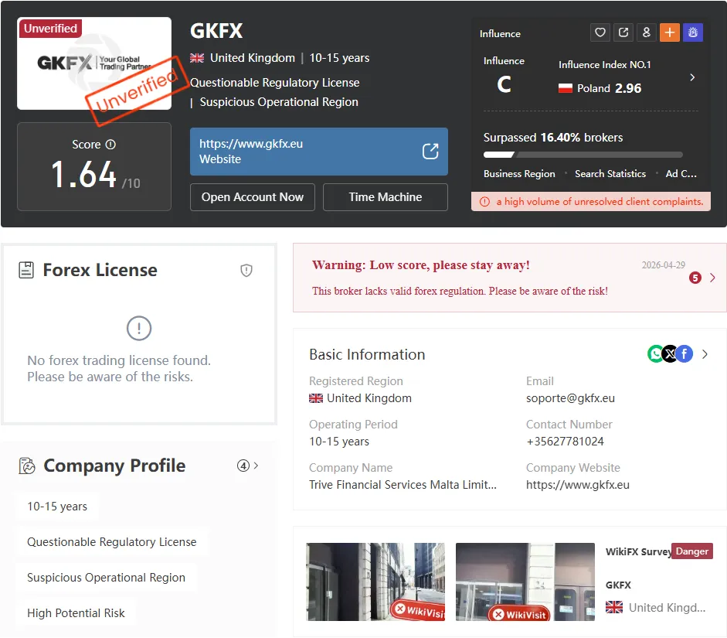Viewport: 727px width, 638px height.
Task: Select Suspicious Operational Region profile tag
Action: pyautogui.click(x=106, y=578)
